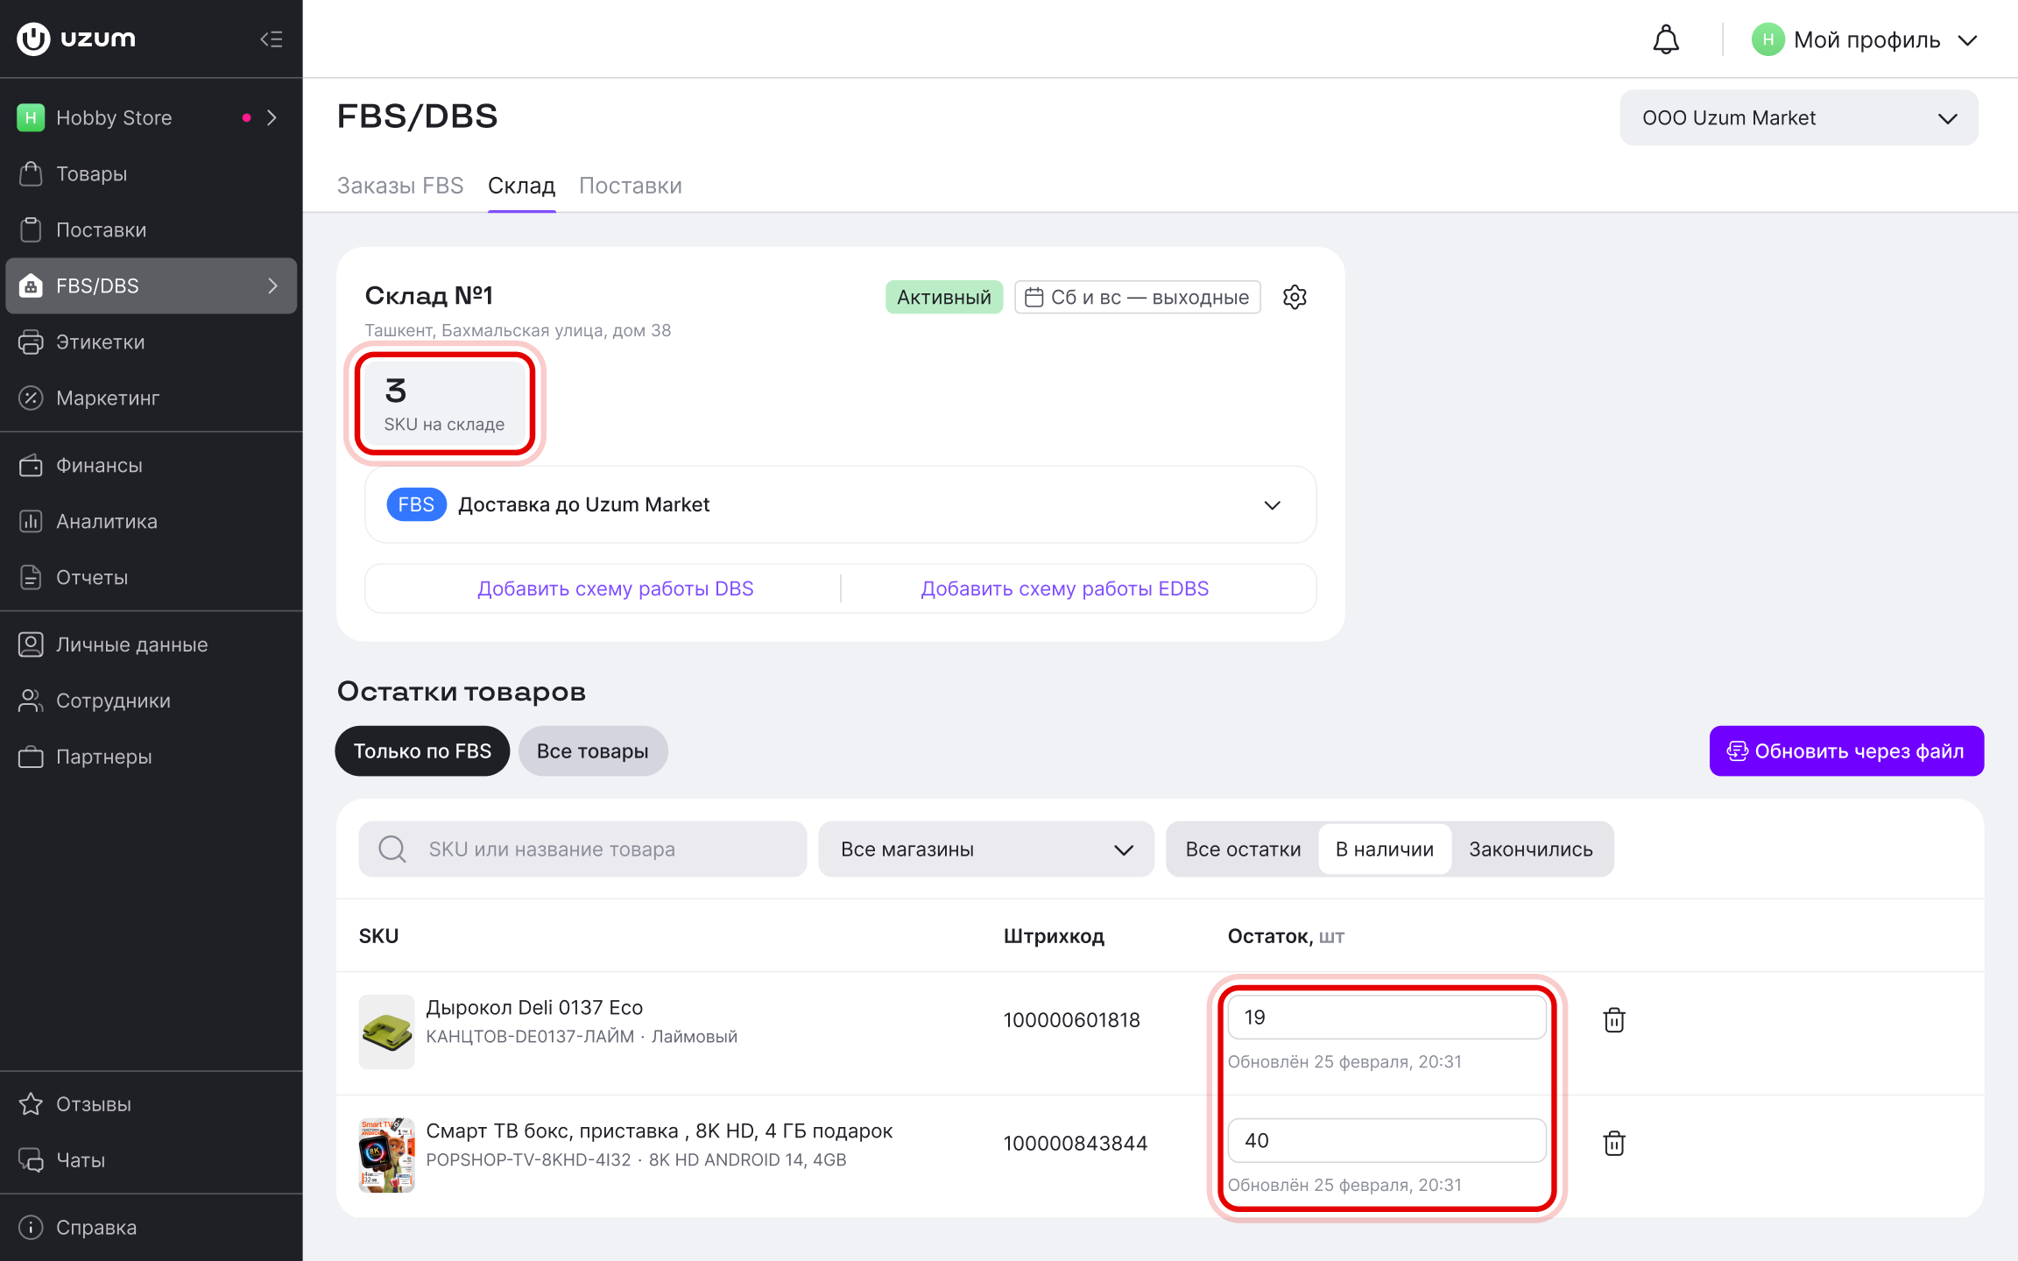Click stock quantity field showing 19
Image resolution: width=2018 pixels, height=1261 pixels.
1386,1018
